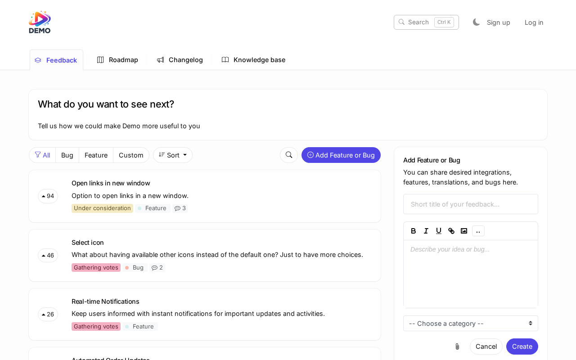Viewport: 576px width, 360px height.
Task: Open feedback search with magnifier icon
Action: point(289,155)
